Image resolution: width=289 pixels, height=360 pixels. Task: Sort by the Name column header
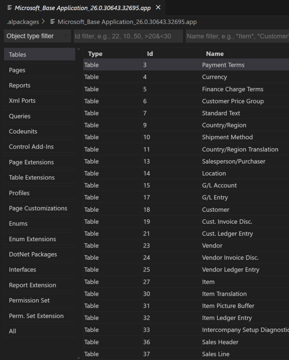[x=211, y=54]
